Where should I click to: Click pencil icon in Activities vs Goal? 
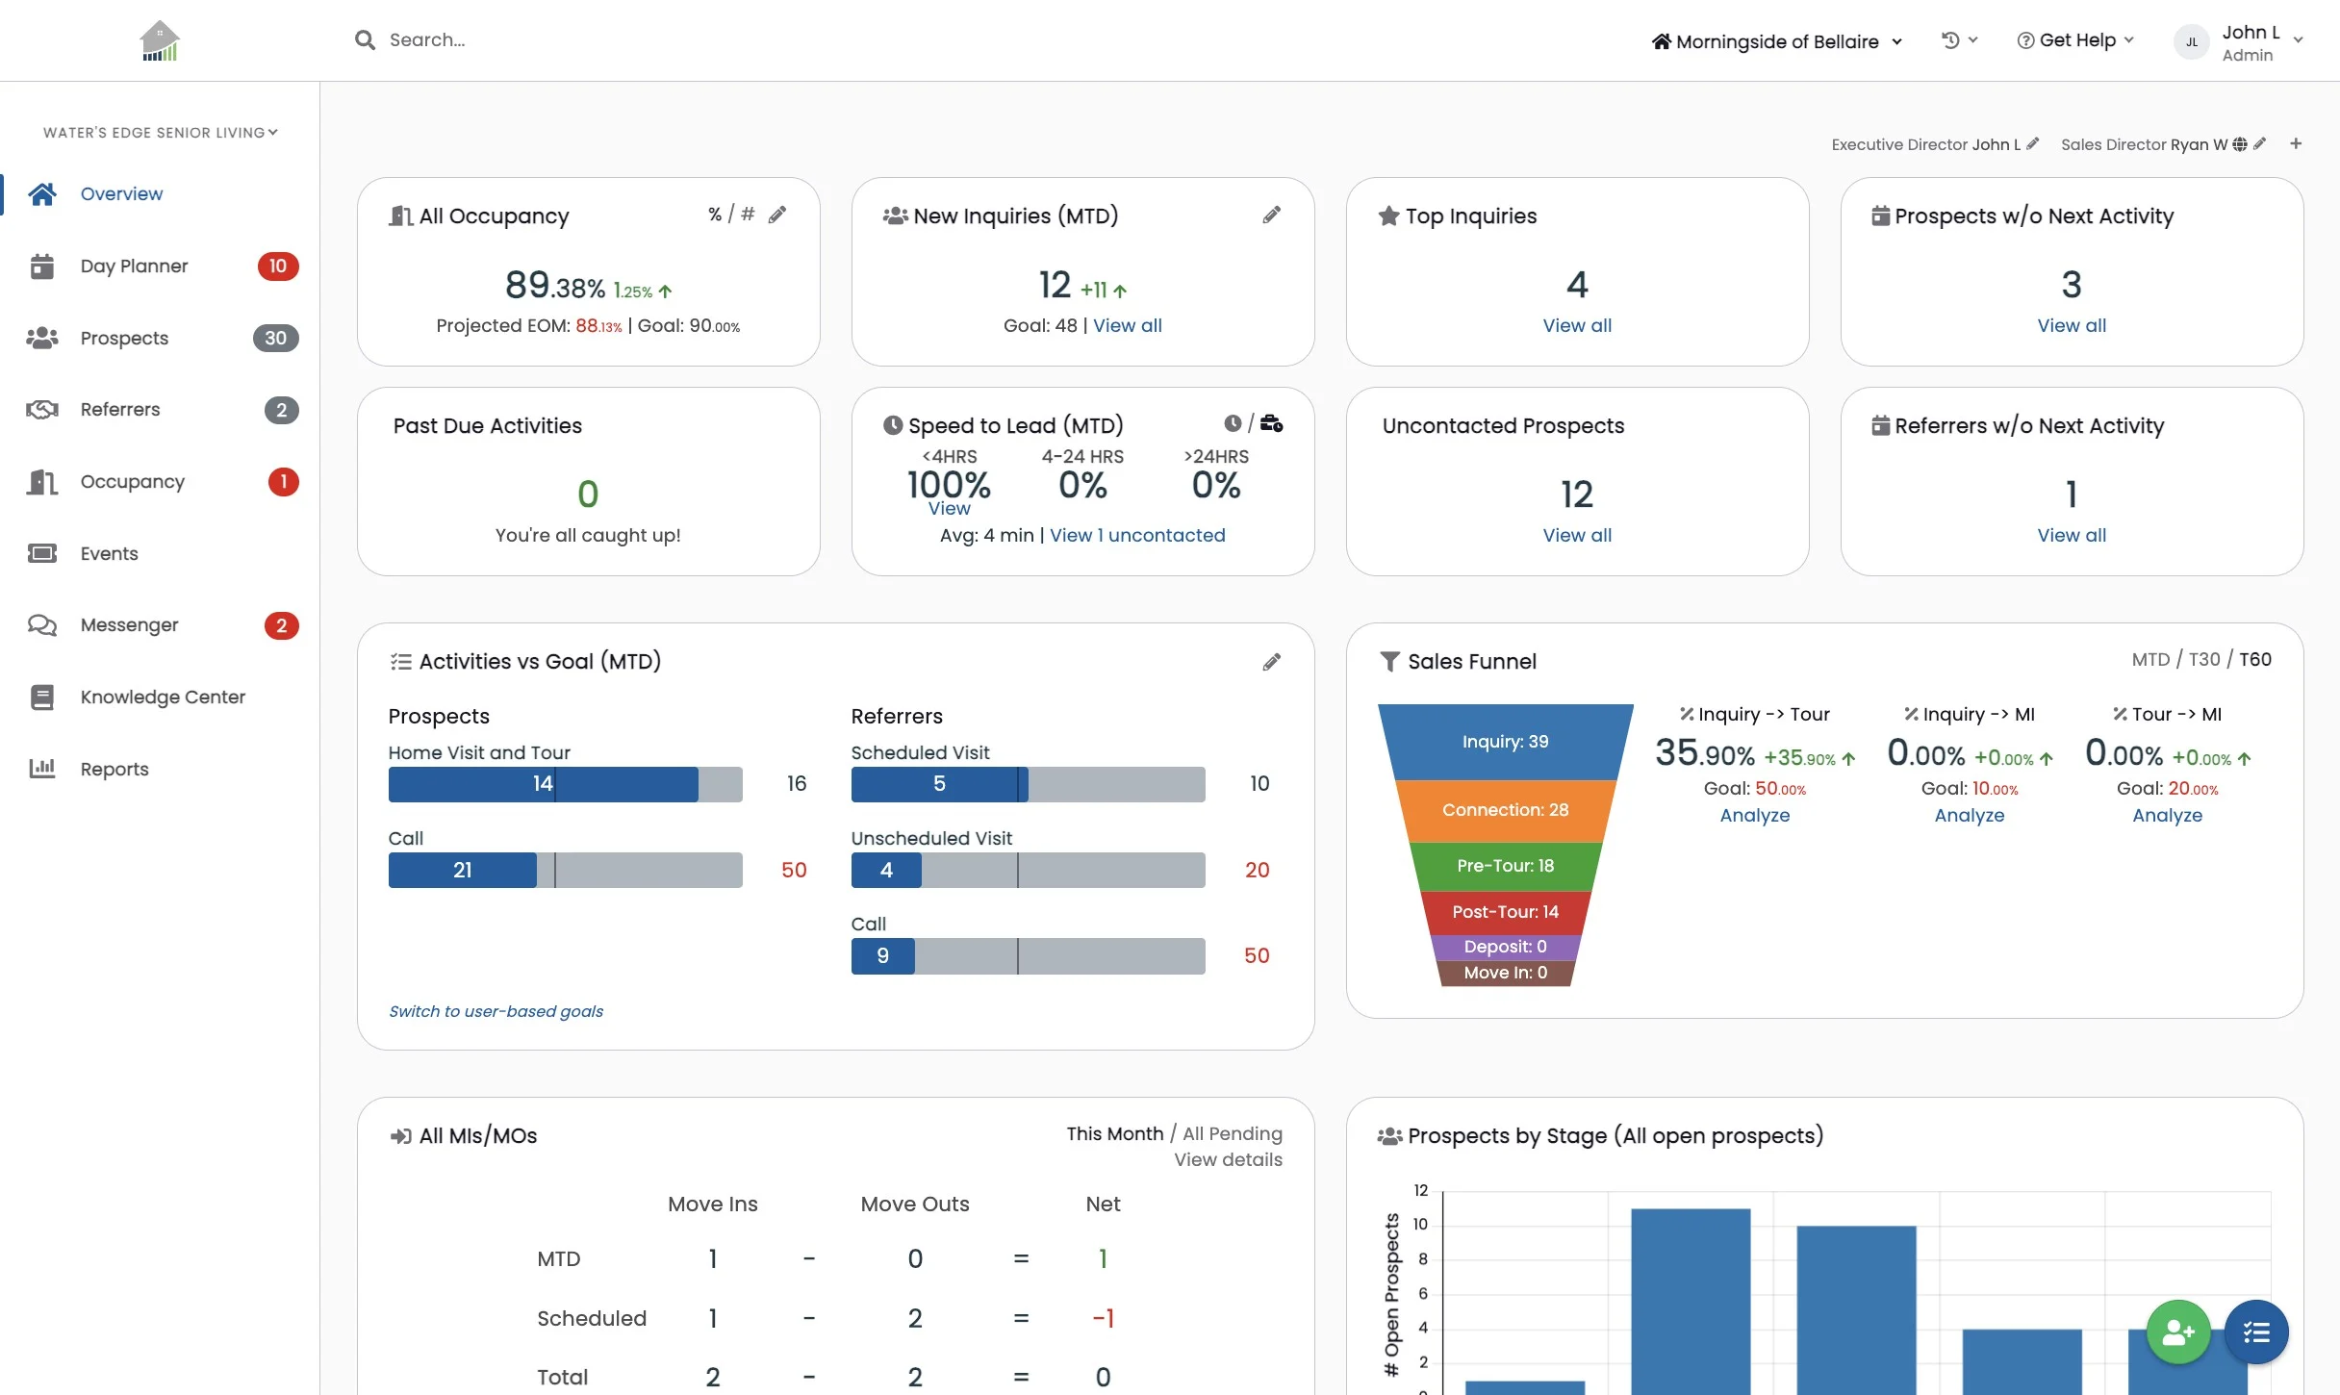(1271, 662)
